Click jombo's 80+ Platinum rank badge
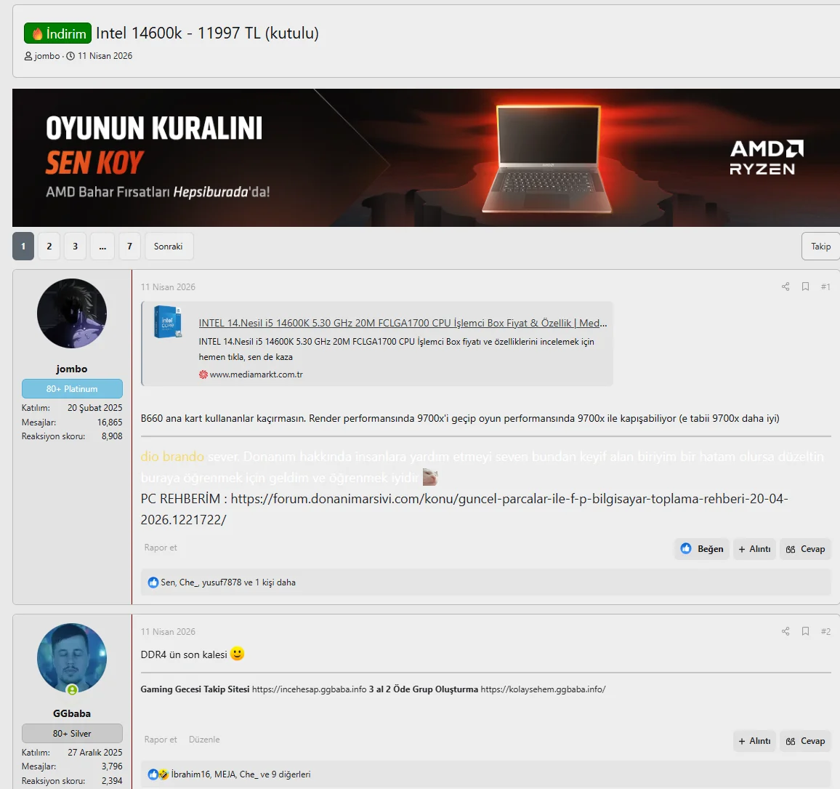This screenshot has width=840, height=789. (72, 388)
